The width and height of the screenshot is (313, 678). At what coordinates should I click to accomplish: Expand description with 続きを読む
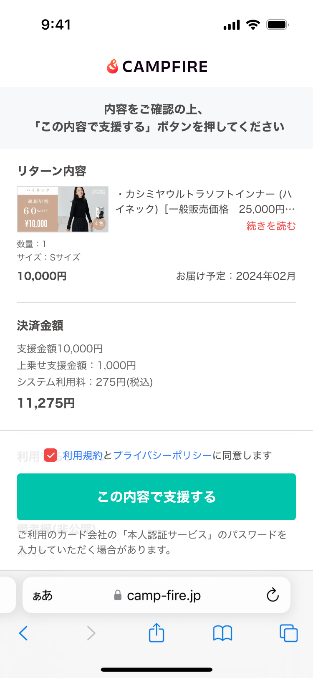tap(271, 226)
